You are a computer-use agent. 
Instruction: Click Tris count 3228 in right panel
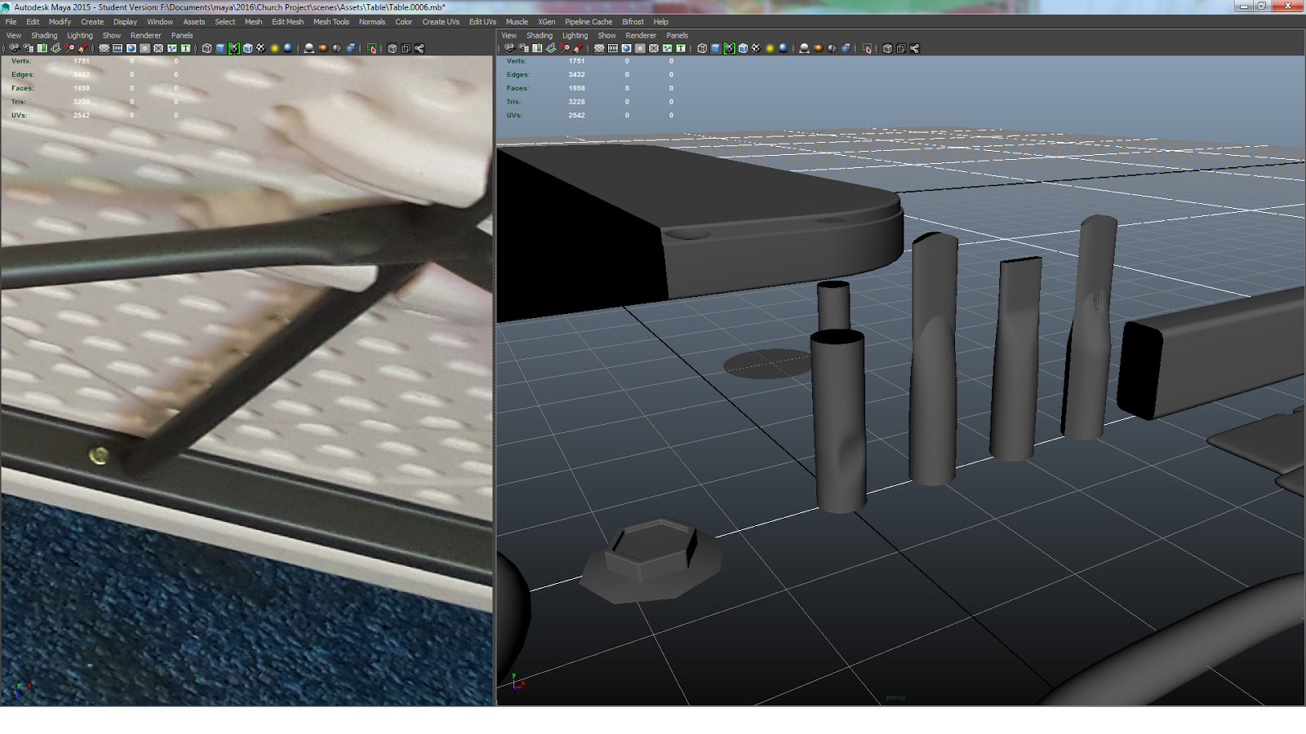(x=577, y=102)
